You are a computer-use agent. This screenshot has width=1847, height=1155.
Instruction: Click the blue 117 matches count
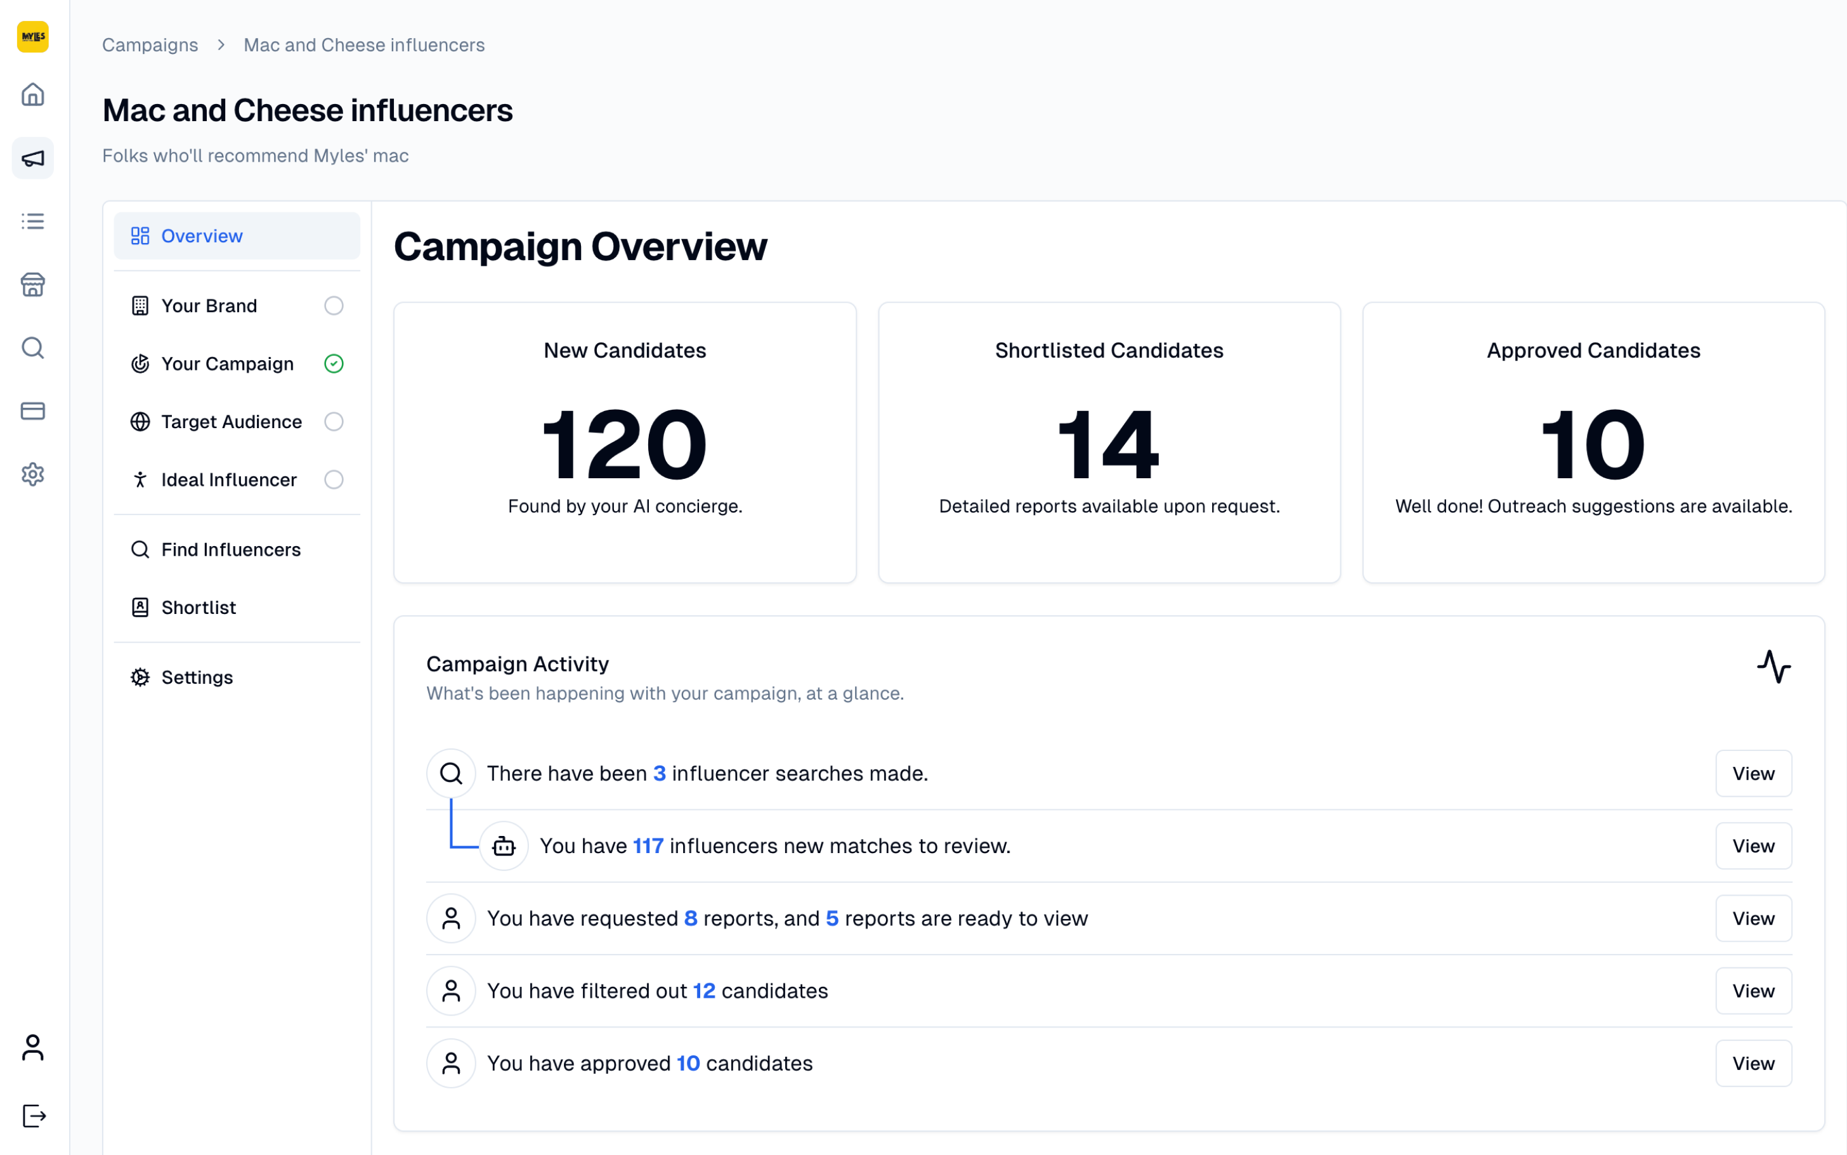[x=648, y=845]
